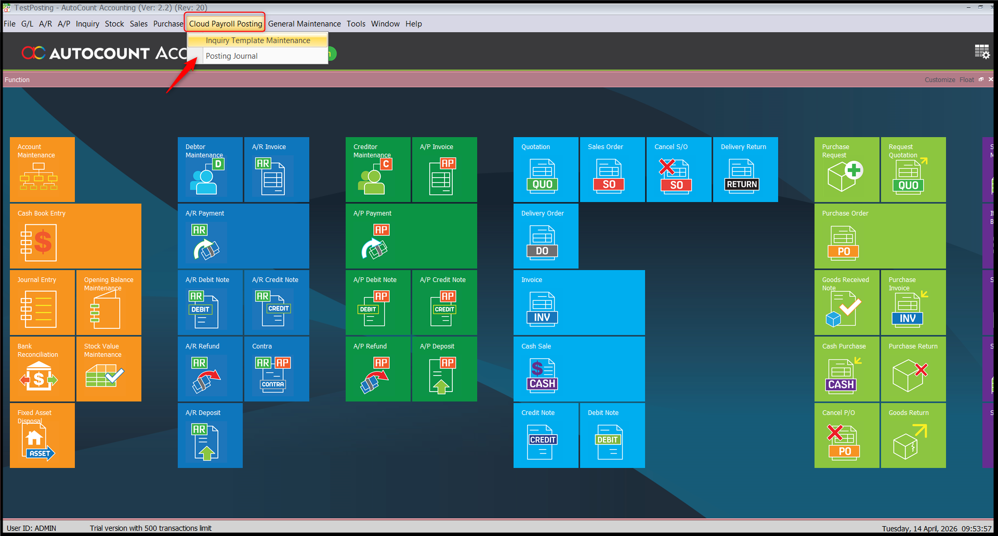Close the Function panel

[x=991, y=79]
